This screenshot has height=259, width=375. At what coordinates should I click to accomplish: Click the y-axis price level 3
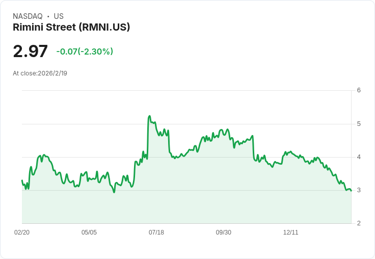(x=359, y=190)
